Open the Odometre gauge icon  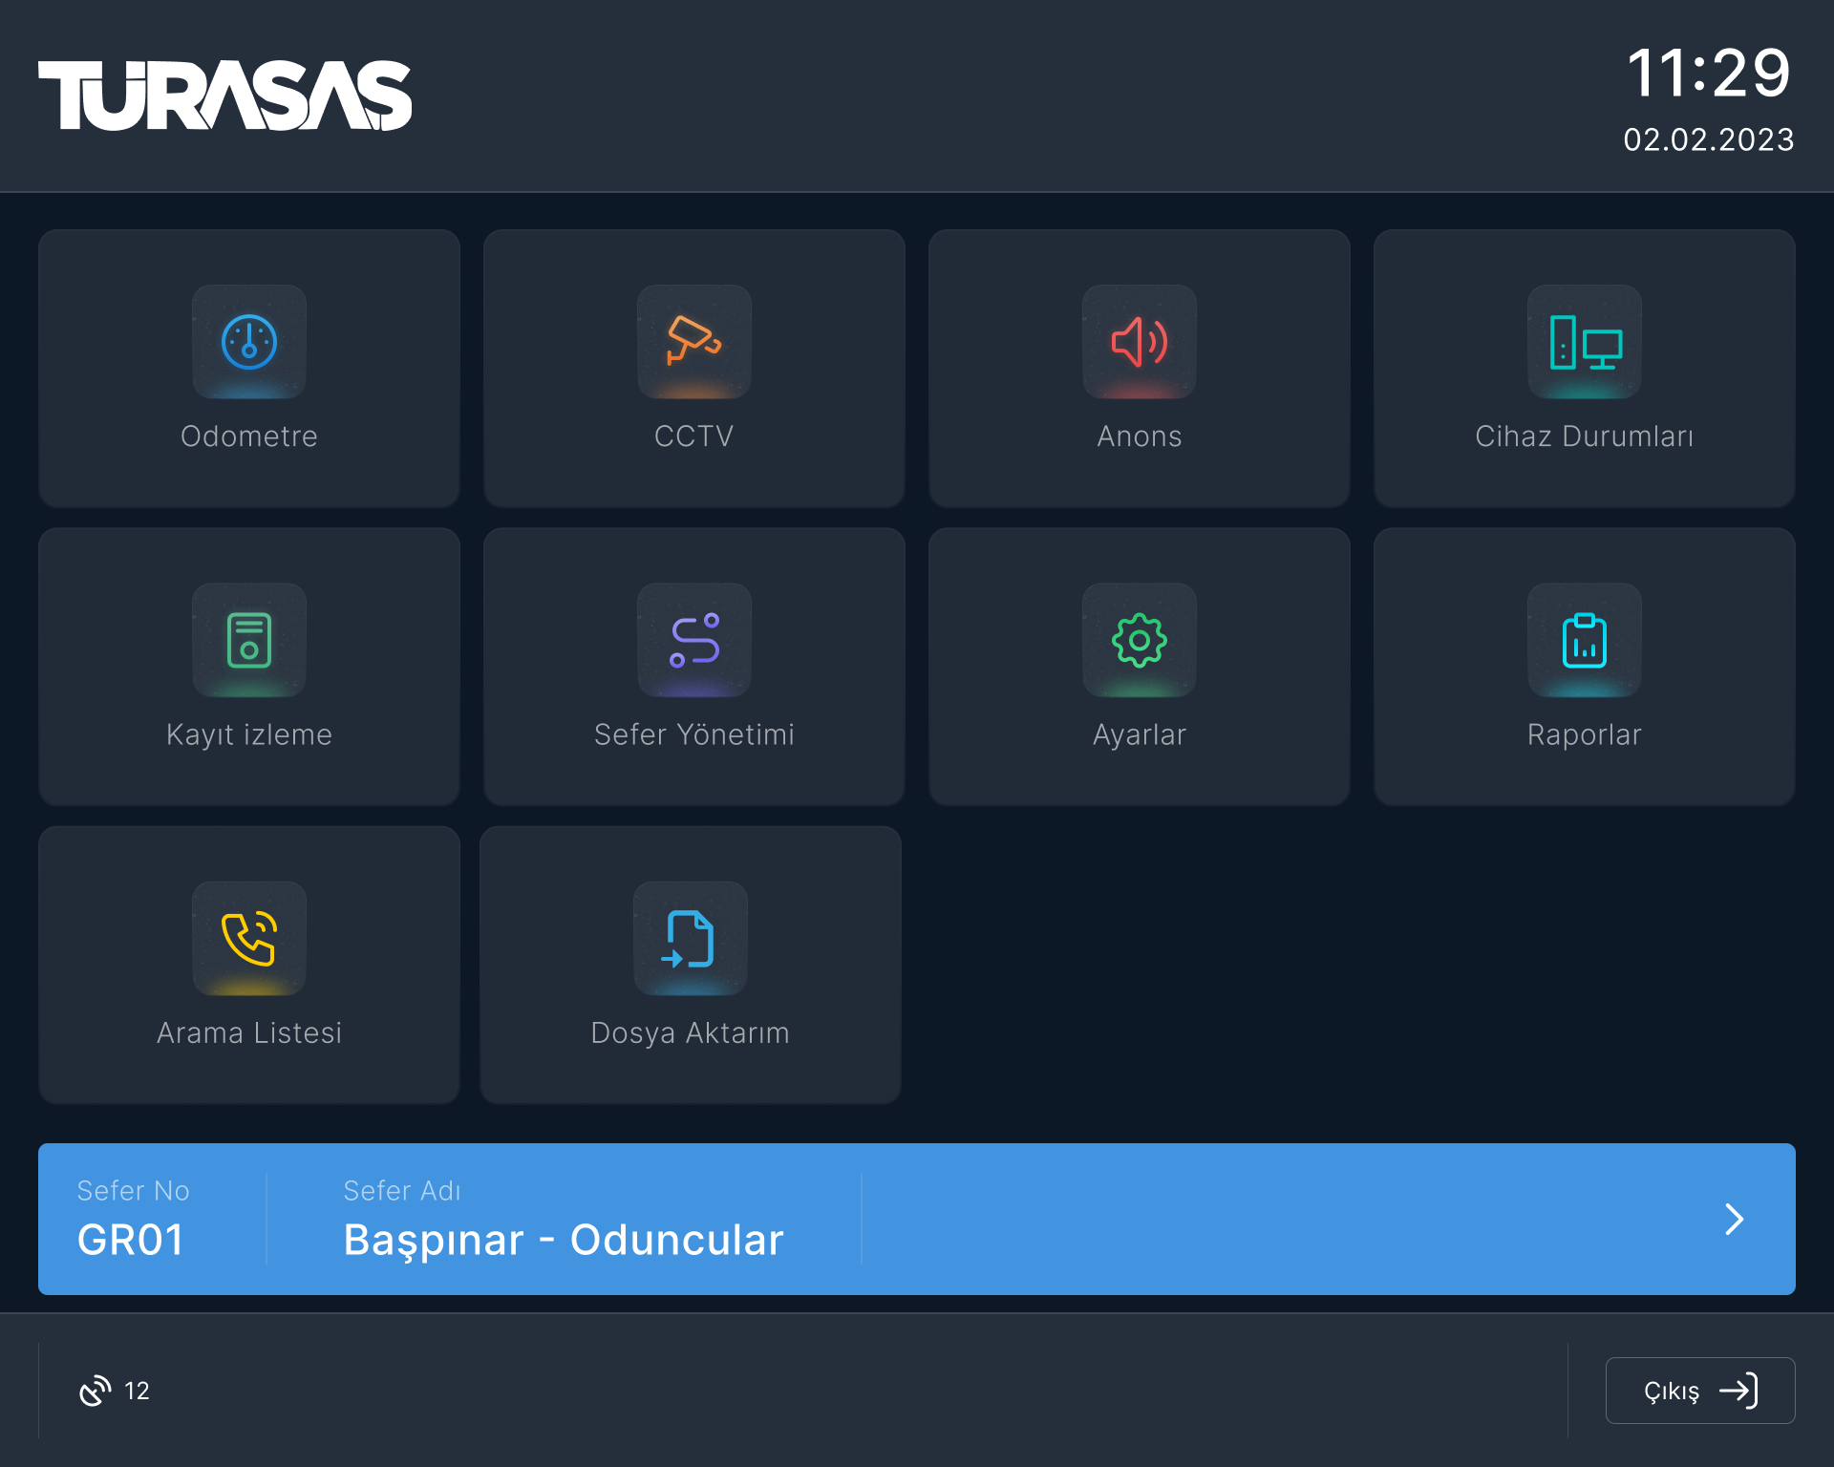pos(249,342)
